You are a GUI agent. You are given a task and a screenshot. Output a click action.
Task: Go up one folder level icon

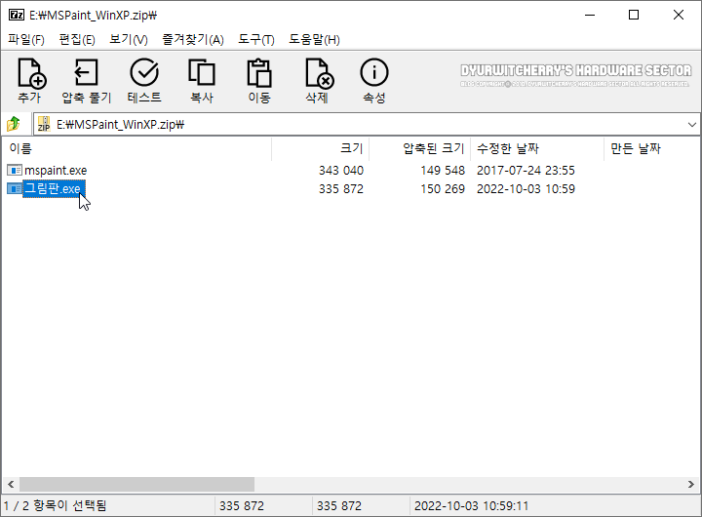pos(14,124)
